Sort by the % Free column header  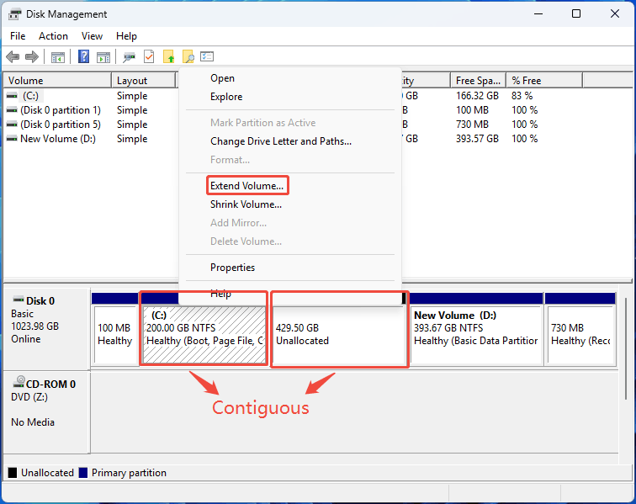(x=544, y=80)
